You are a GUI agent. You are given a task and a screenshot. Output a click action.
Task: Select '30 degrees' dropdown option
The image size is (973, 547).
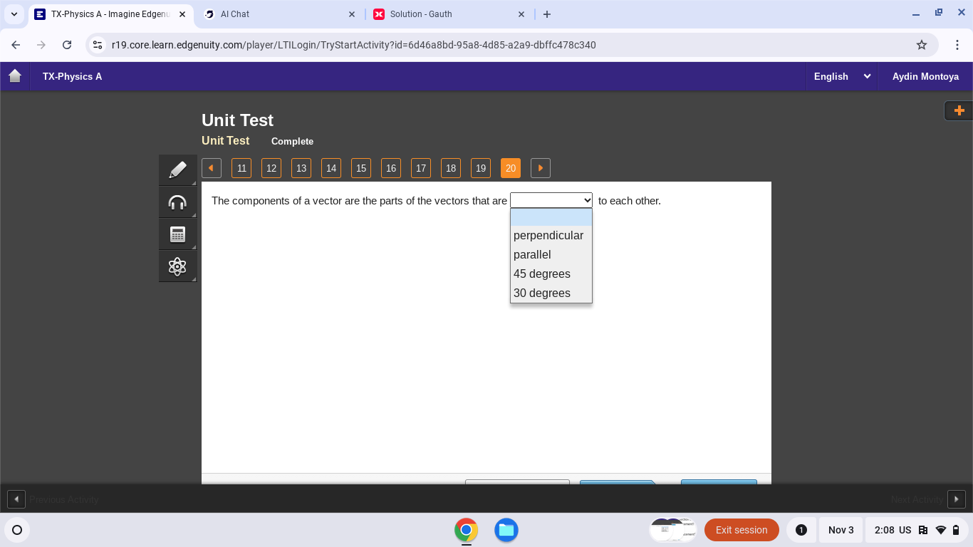click(x=542, y=293)
